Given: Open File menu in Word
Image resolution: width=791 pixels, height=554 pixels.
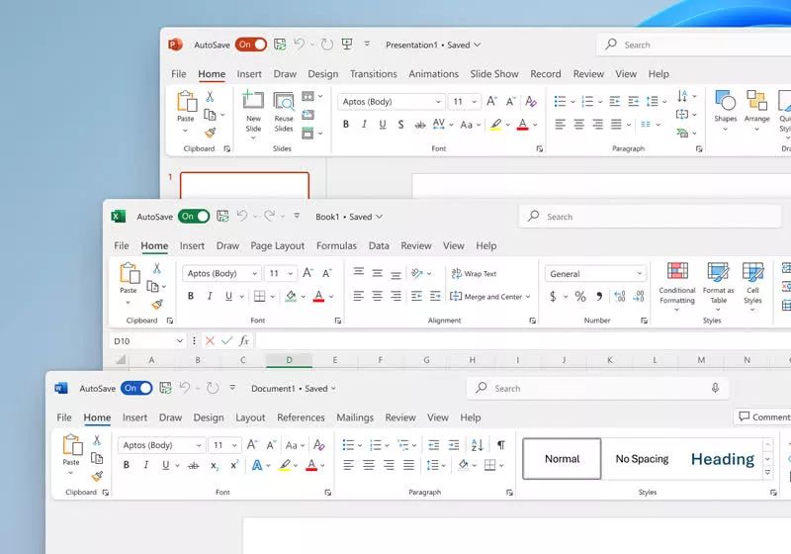Looking at the screenshot, I should 64,417.
